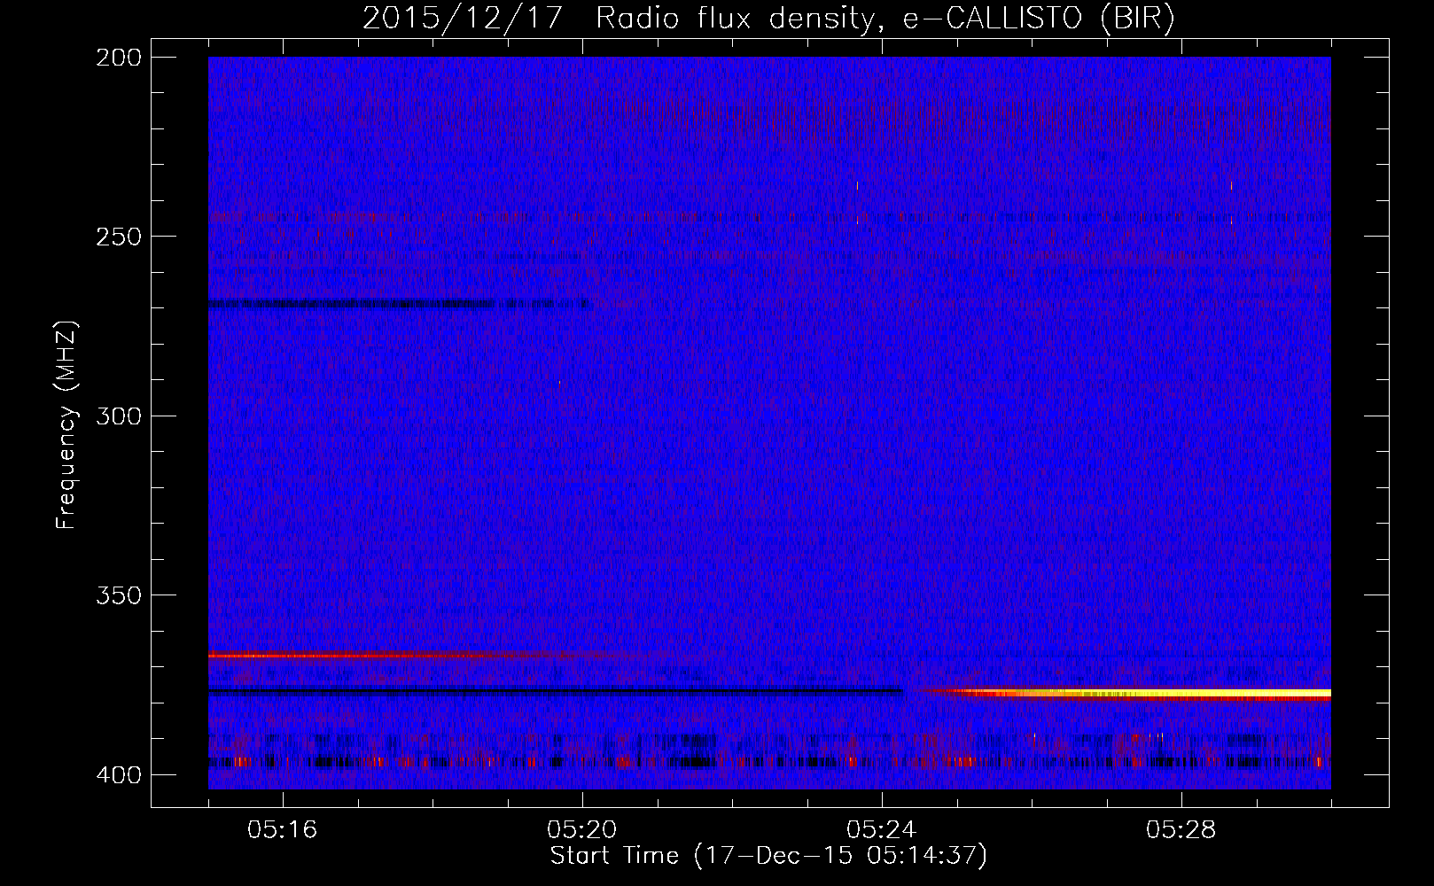Viewport: 1434px width, 886px height.
Task: Click the 300 frequency tick label
Action: [118, 416]
